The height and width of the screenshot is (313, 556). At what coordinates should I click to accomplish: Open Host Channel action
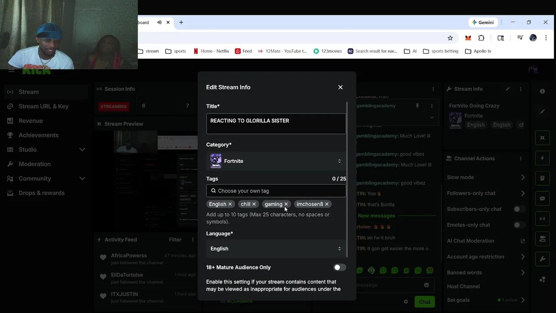[463, 286]
